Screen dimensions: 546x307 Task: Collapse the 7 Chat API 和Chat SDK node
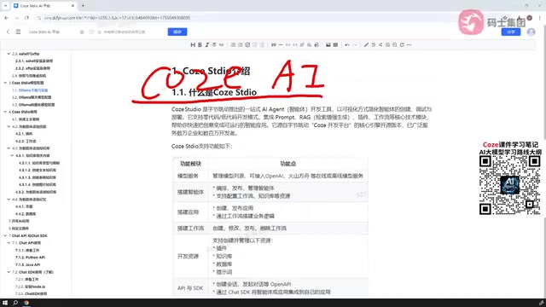point(5,235)
